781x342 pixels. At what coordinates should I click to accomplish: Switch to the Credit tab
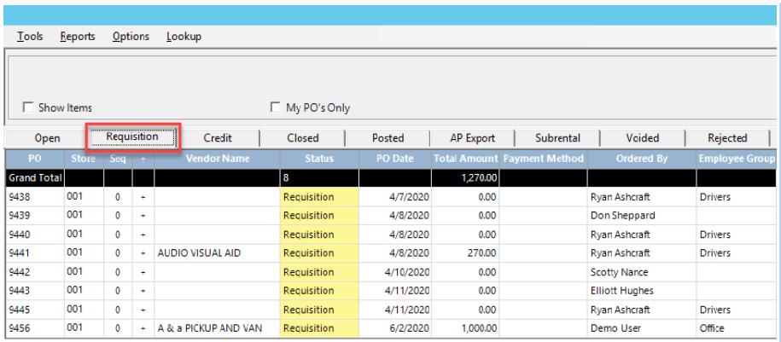[218, 138]
